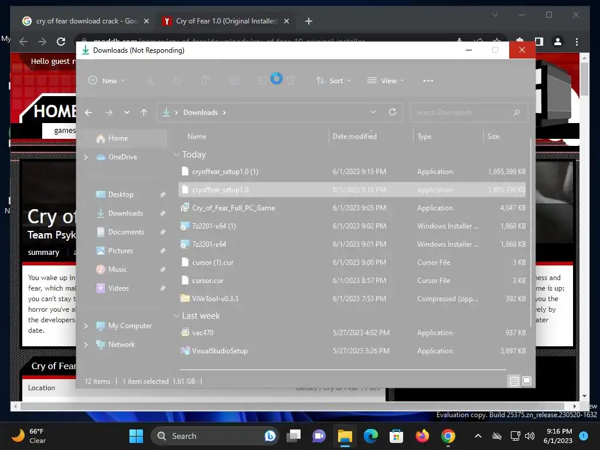Expand the Network tree node
Image resolution: width=600 pixels, height=450 pixels.
pos(86,345)
